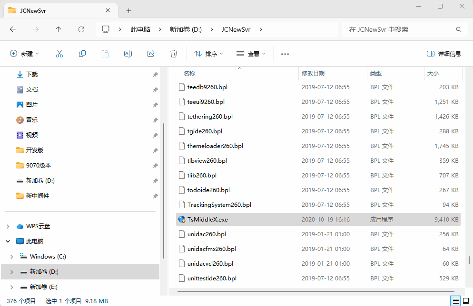This screenshot has width=473, height=306.
Task: Expand the WPS云盘 tree node
Action: [x=8, y=226]
